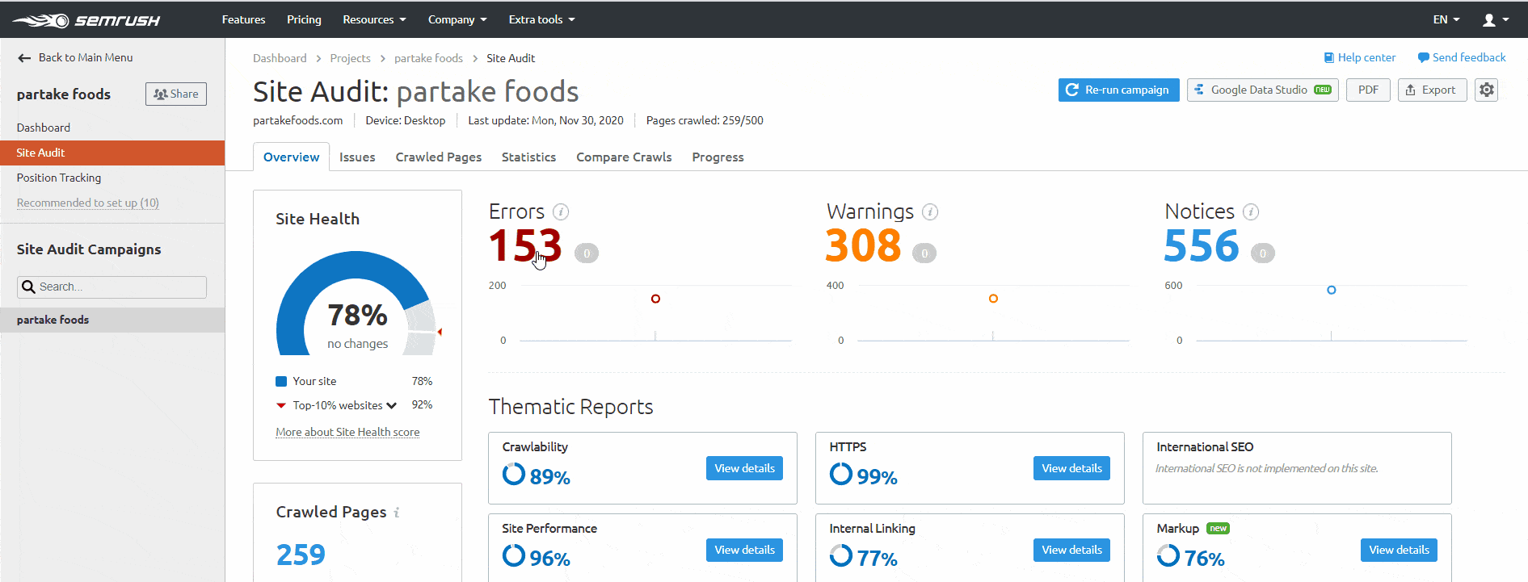The width and height of the screenshot is (1528, 582).
Task: View details for Markup report
Action: click(x=1399, y=550)
